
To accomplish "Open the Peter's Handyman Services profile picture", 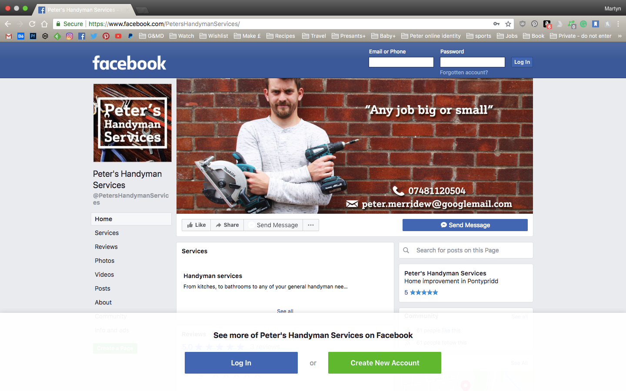I will (x=133, y=123).
